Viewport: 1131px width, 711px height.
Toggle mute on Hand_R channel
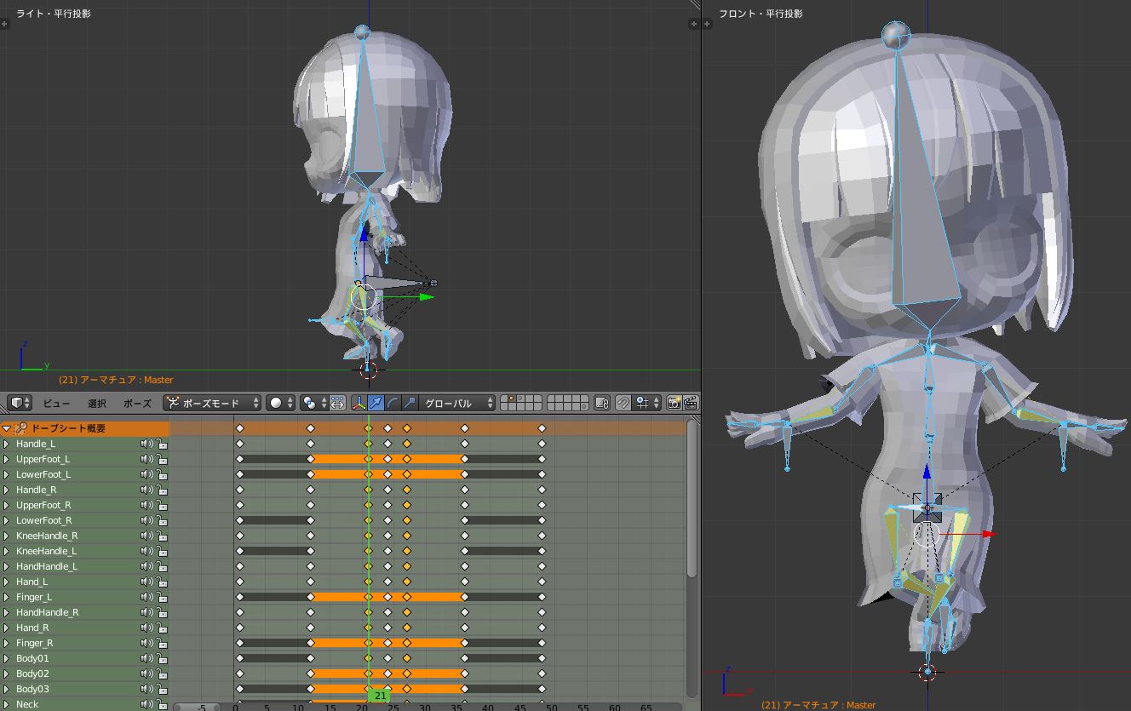click(x=146, y=628)
